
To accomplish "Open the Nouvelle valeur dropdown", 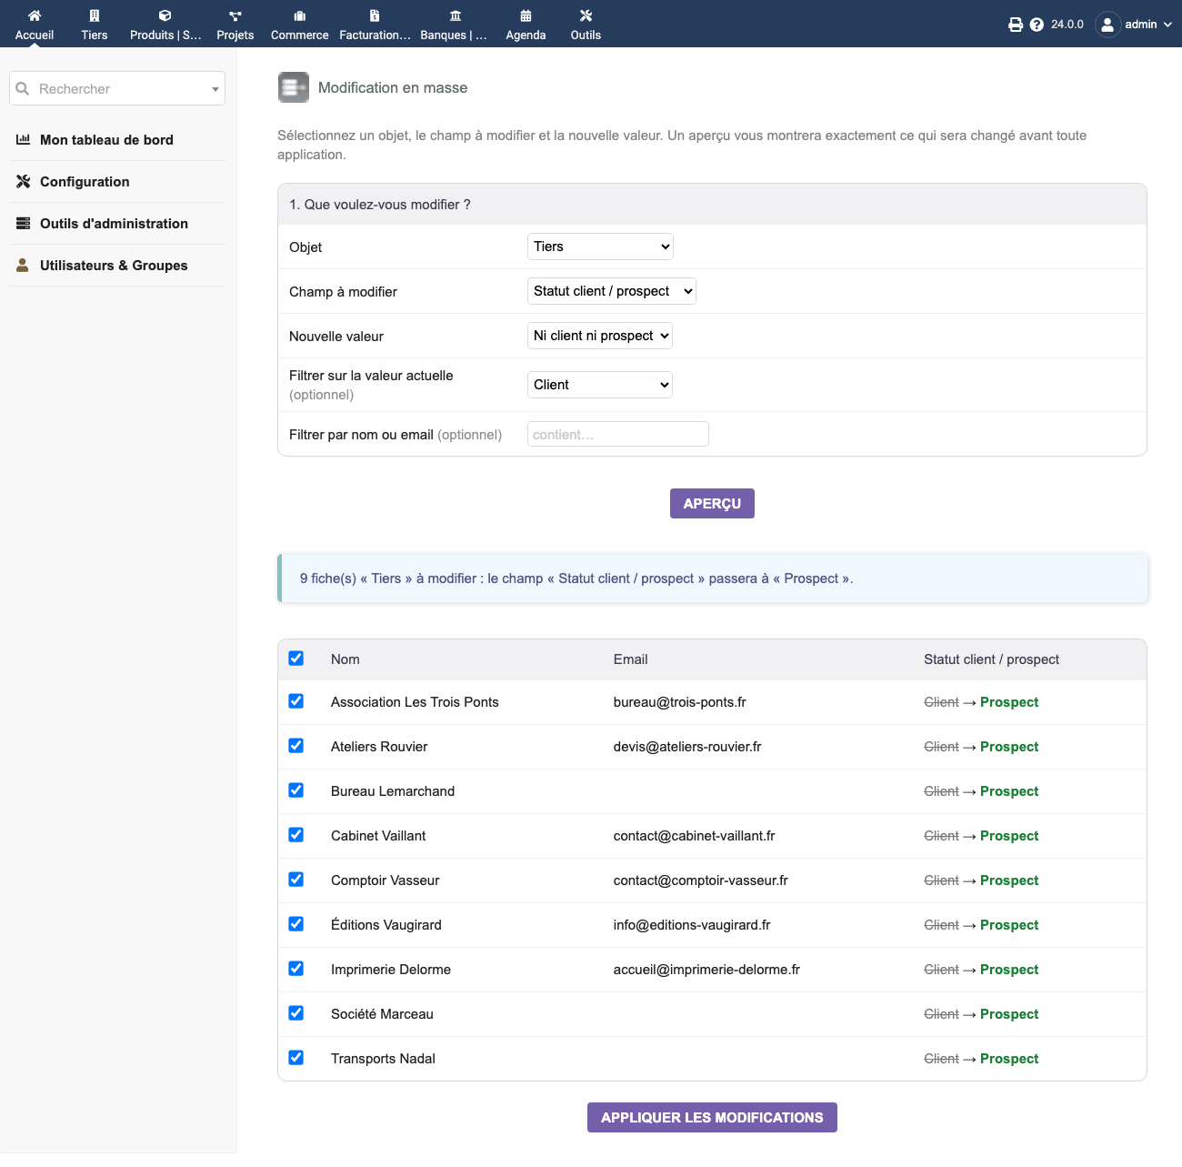I will (x=600, y=336).
